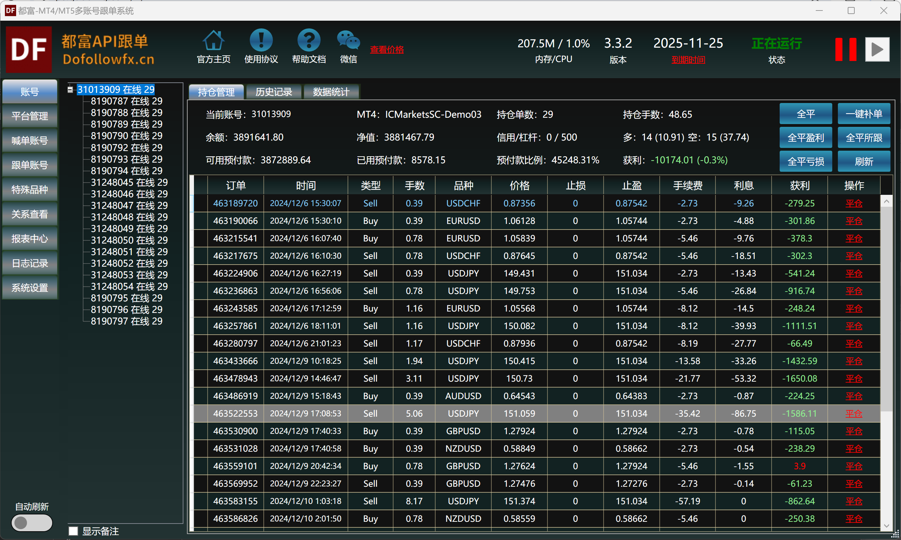Open the 帮助文档 question mark icon
901x540 pixels.
(x=309, y=41)
